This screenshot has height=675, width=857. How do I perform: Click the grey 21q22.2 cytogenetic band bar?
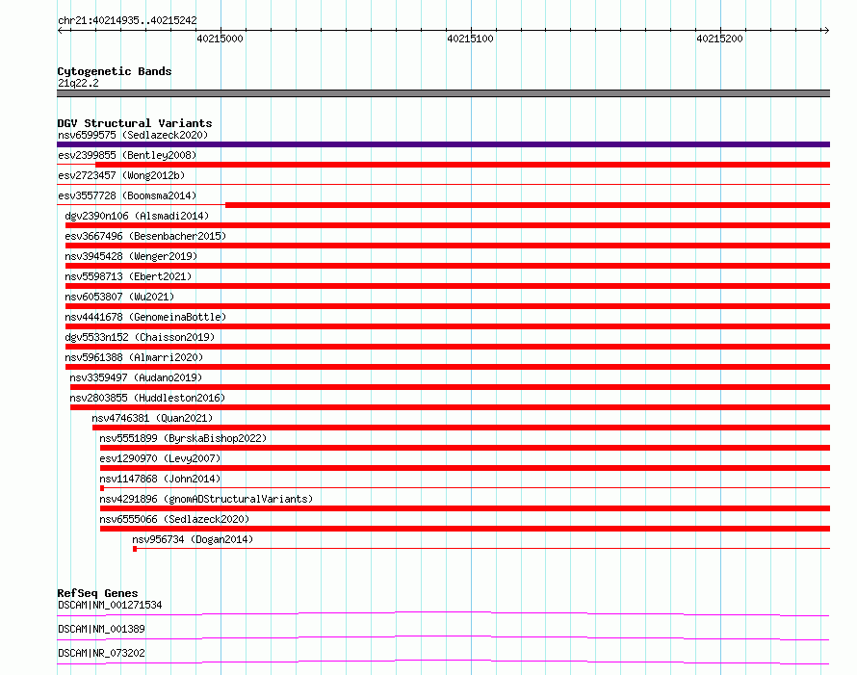pyautogui.click(x=443, y=93)
